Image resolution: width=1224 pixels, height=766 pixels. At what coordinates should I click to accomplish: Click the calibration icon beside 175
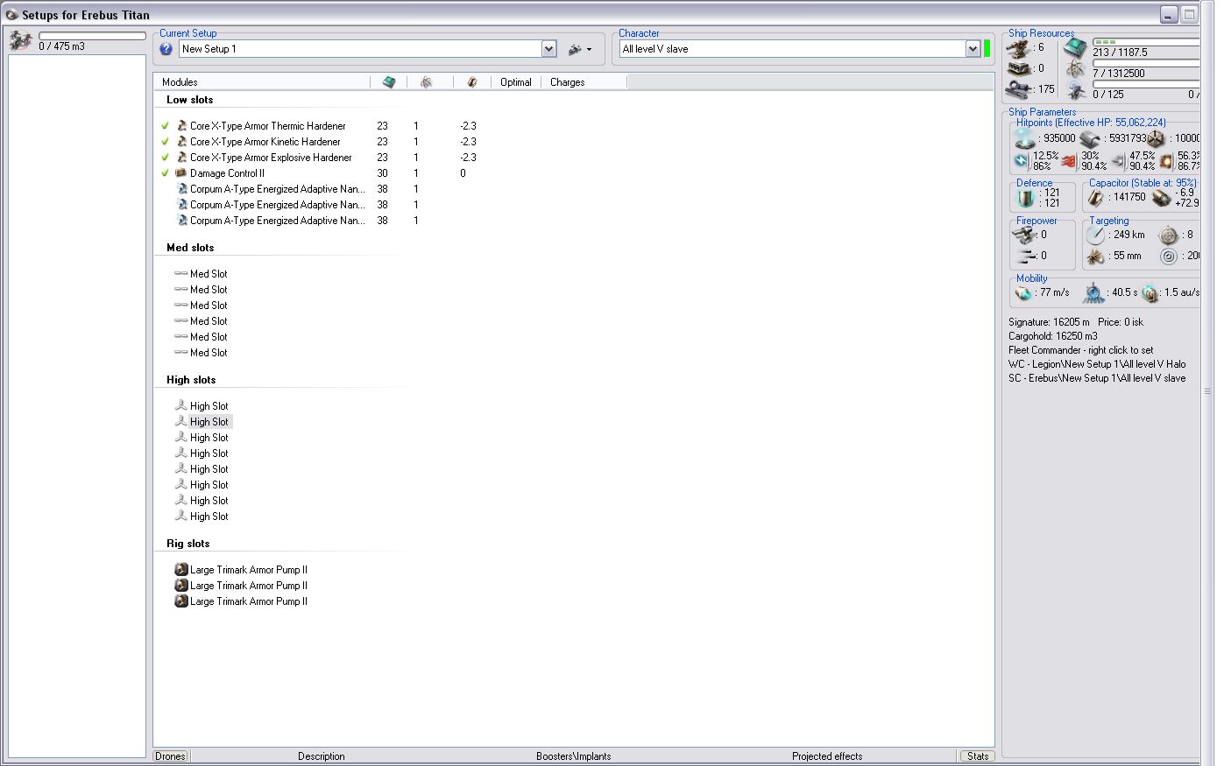(x=1019, y=89)
